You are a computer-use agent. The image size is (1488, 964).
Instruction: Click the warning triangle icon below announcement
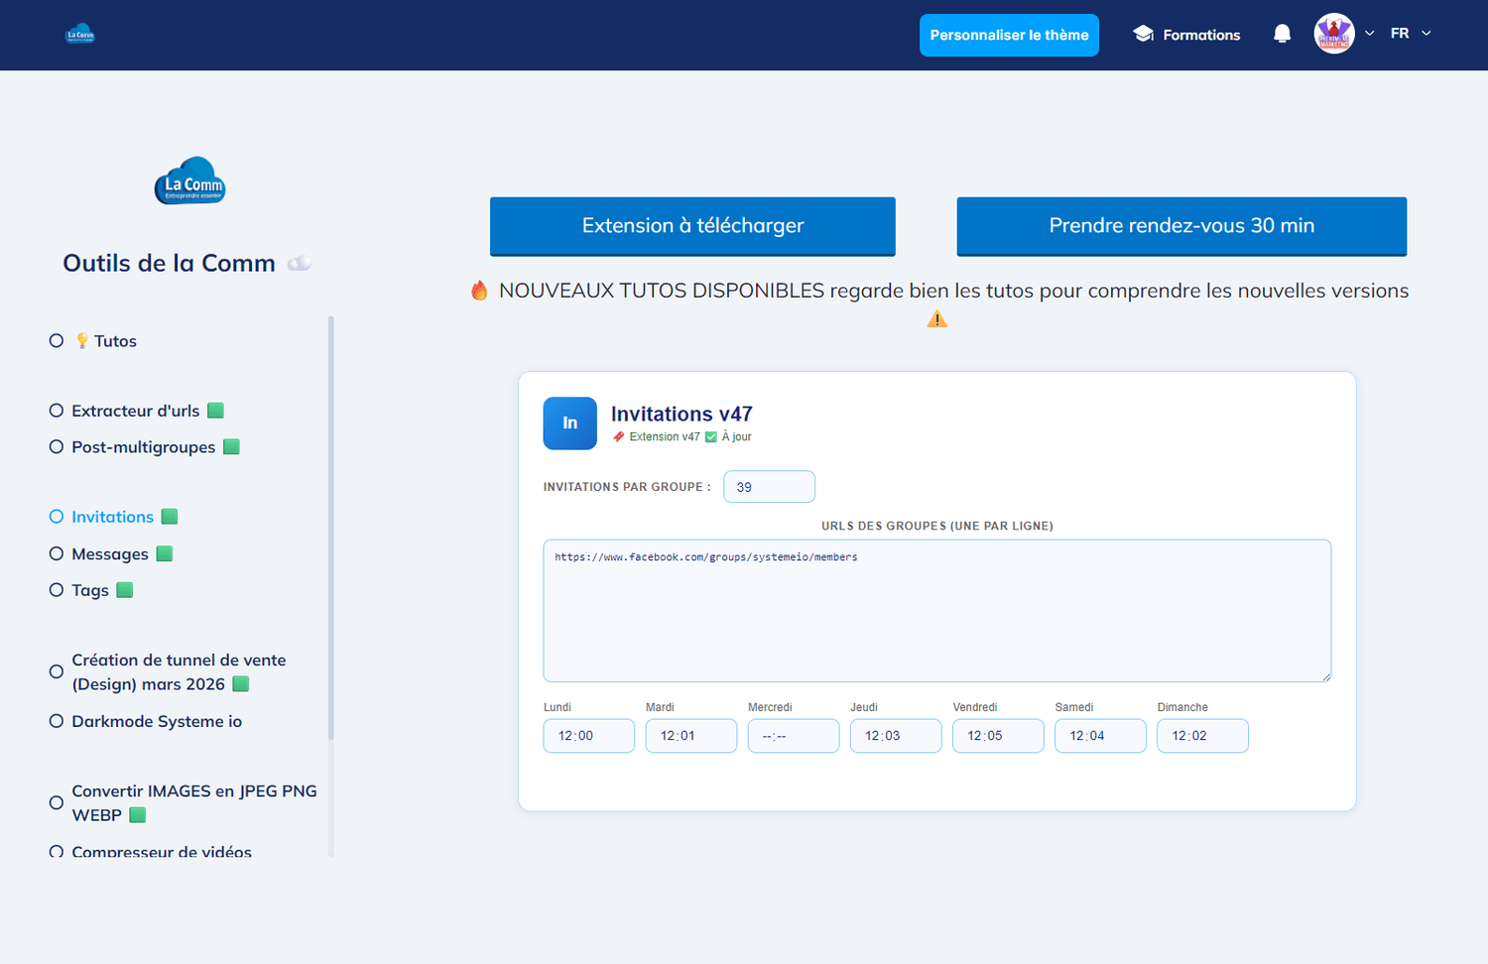point(937,319)
